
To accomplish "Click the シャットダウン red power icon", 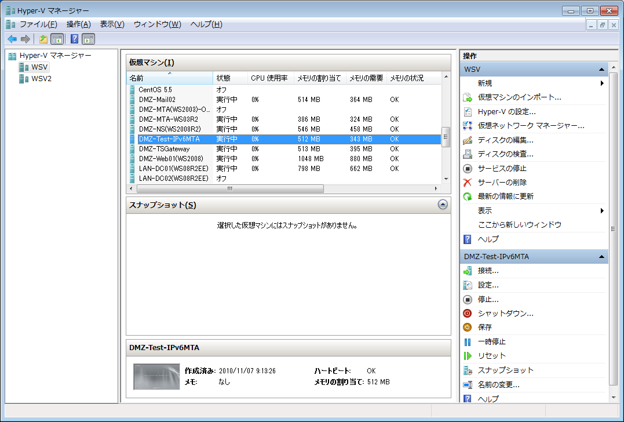I will point(468,314).
